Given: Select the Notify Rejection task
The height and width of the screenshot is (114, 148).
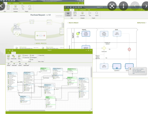Looking at the screenshot, I should coord(117,34).
